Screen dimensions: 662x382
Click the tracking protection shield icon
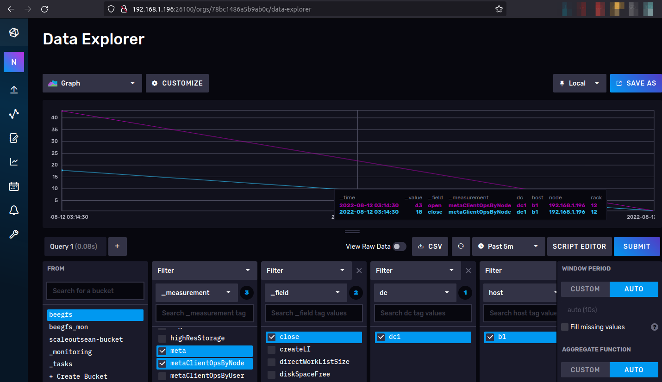(x=111, y=9)
